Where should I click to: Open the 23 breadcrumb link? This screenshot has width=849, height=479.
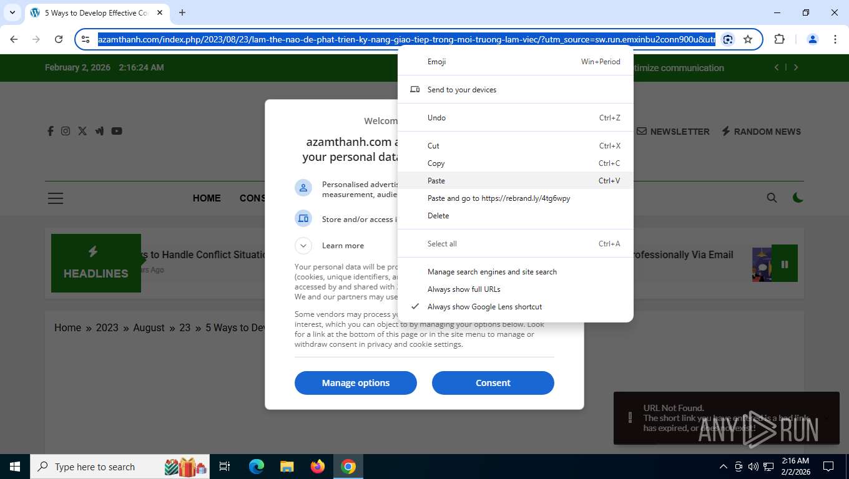click(x=185, y=328)
